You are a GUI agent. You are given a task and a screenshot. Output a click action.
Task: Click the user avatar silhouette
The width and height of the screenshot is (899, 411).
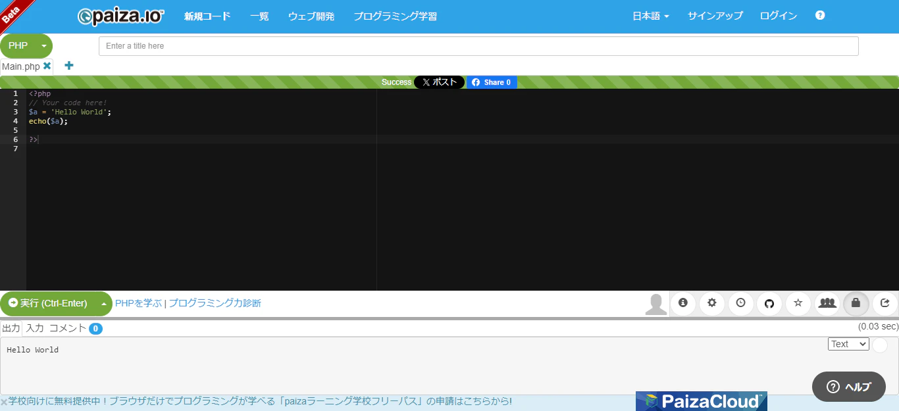[656, 304]
